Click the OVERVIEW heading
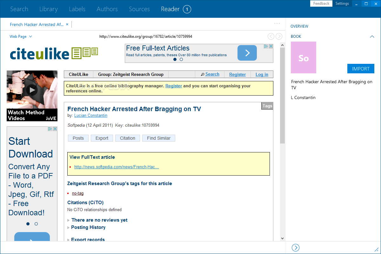Viewport: 381px width, 254px height. click(299, 26)
